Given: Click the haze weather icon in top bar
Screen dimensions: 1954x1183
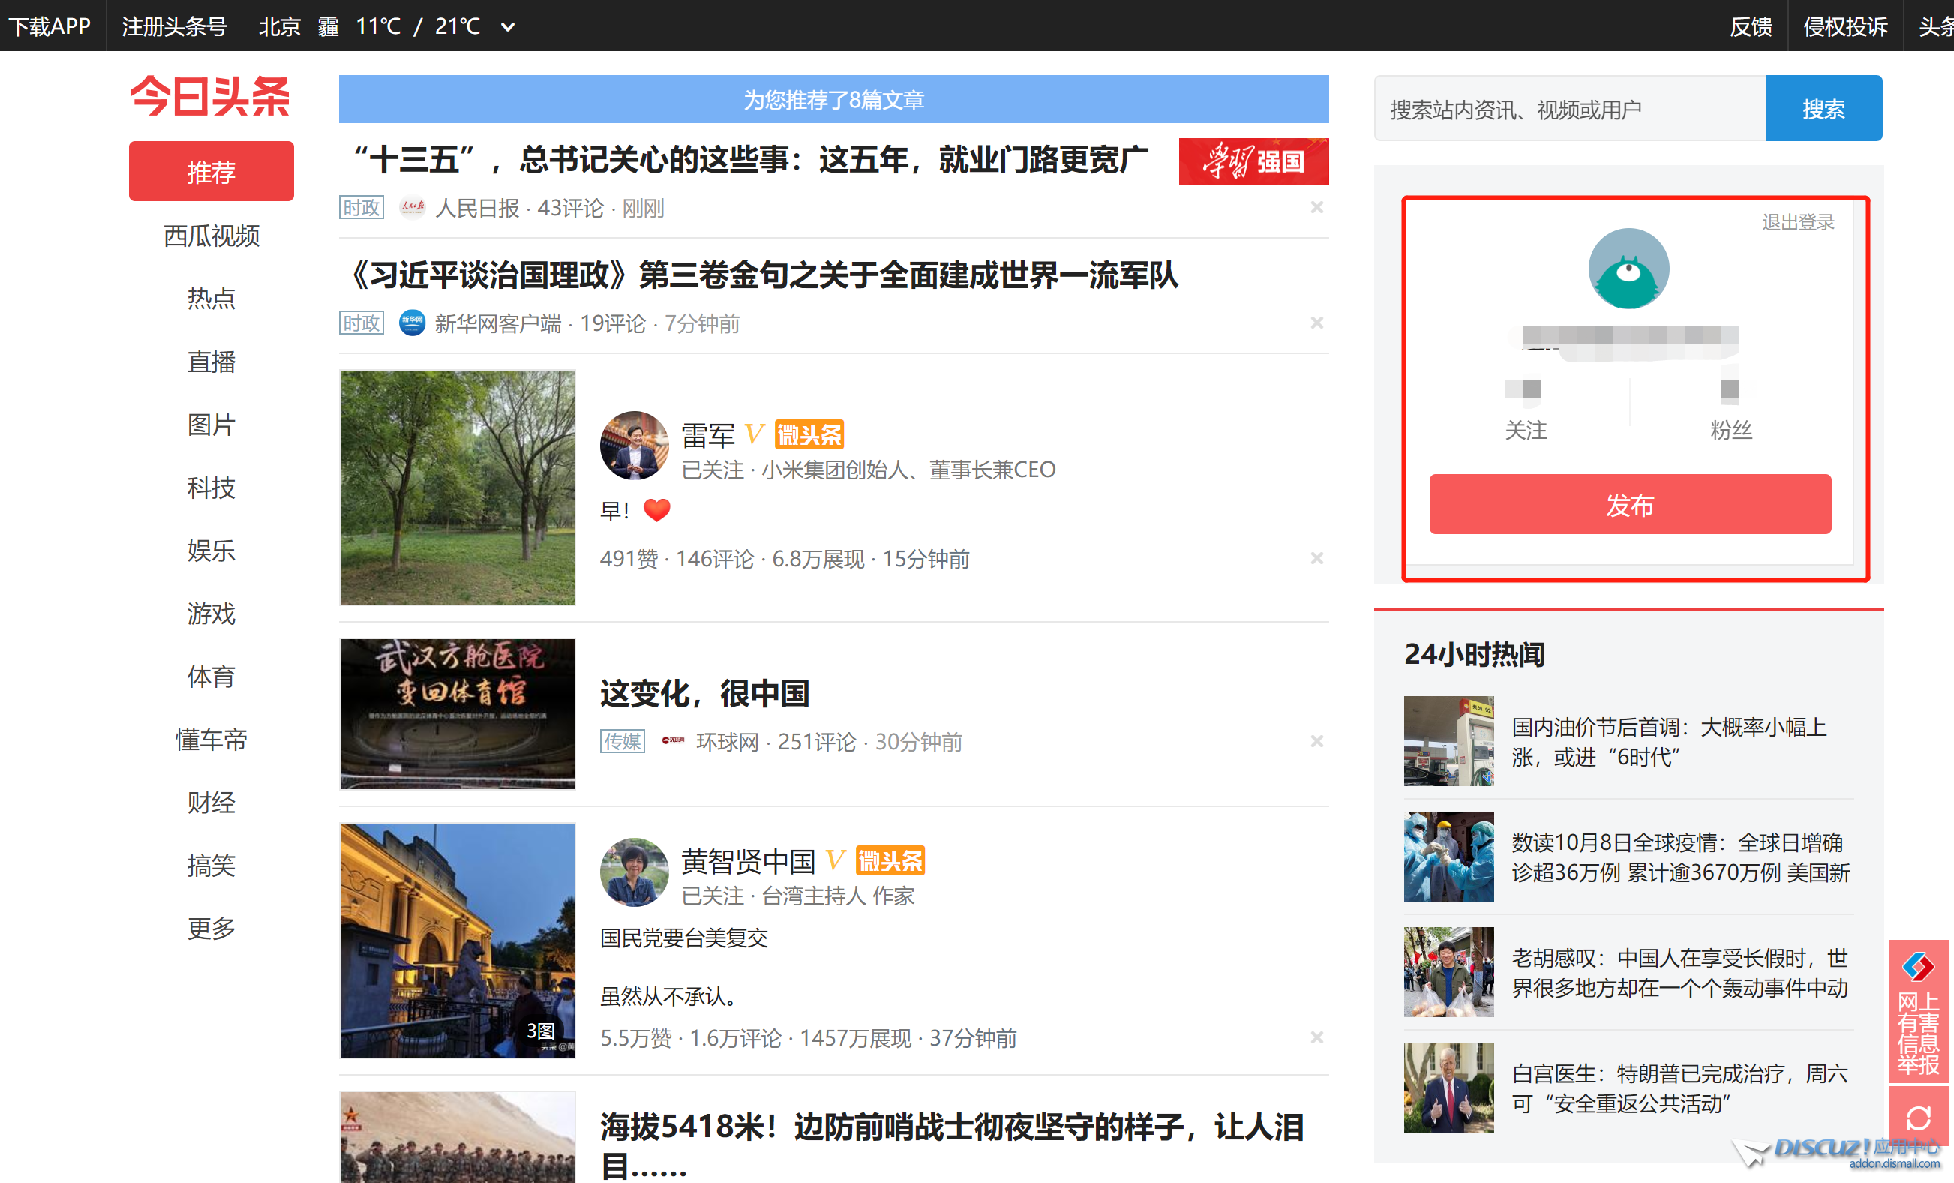Looking at the screenshot, I should [x=328, y=26].
